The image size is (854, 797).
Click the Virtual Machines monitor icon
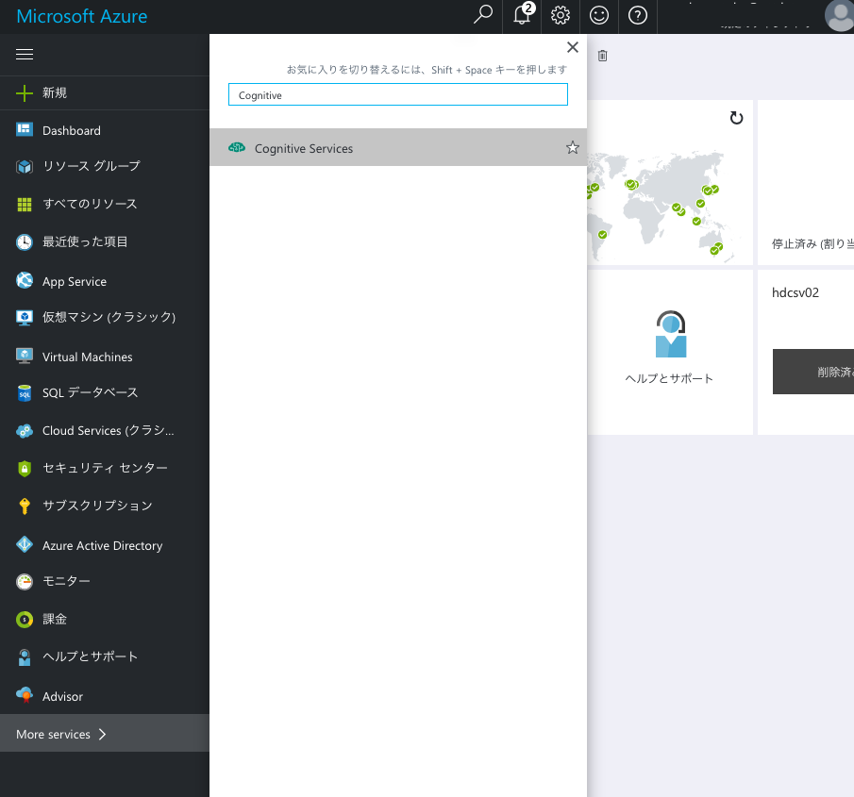25,356
